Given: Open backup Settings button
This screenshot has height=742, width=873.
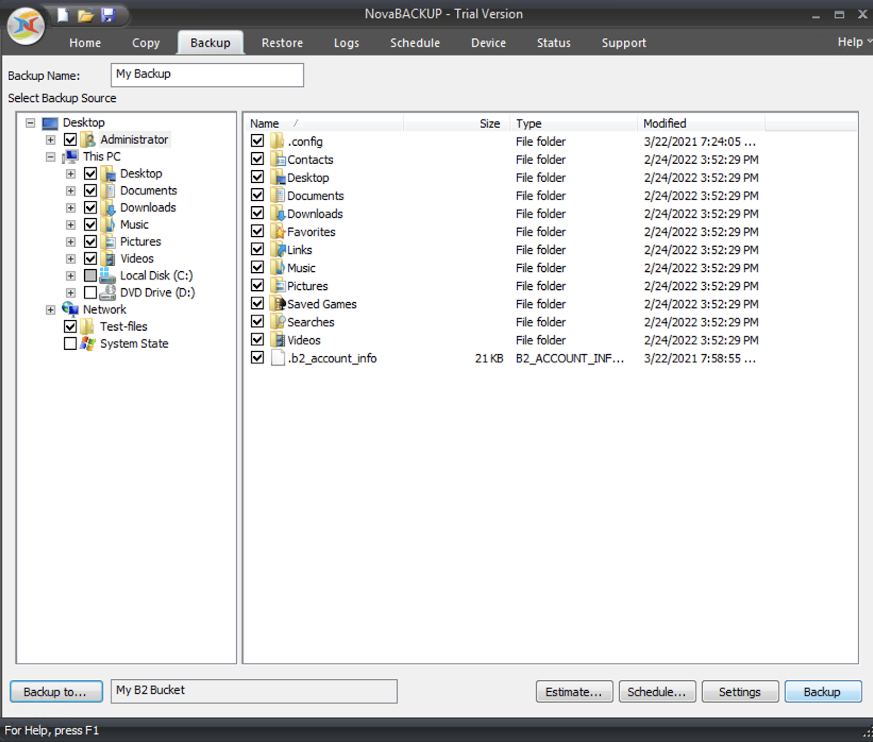Looking at the screenshot, I should pos(740,692).
